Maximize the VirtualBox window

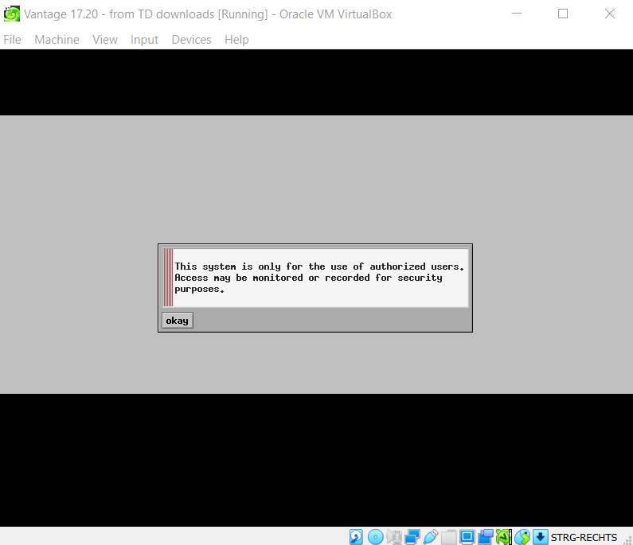[x=563, y=14]
